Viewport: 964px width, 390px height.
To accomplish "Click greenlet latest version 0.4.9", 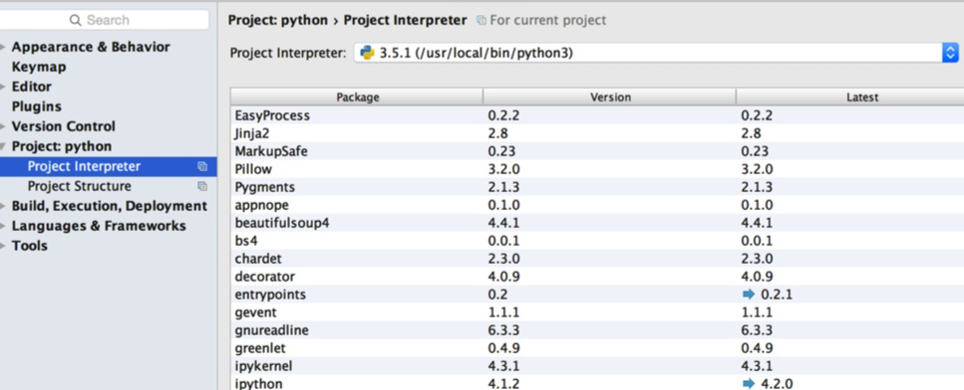I will (757, 348).
